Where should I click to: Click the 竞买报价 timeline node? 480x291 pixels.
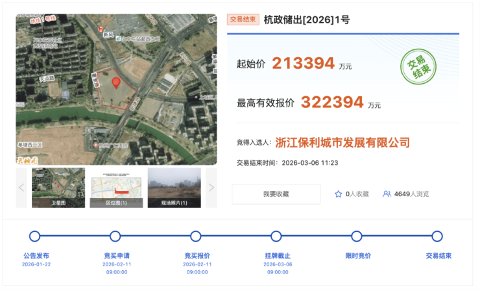196,236
